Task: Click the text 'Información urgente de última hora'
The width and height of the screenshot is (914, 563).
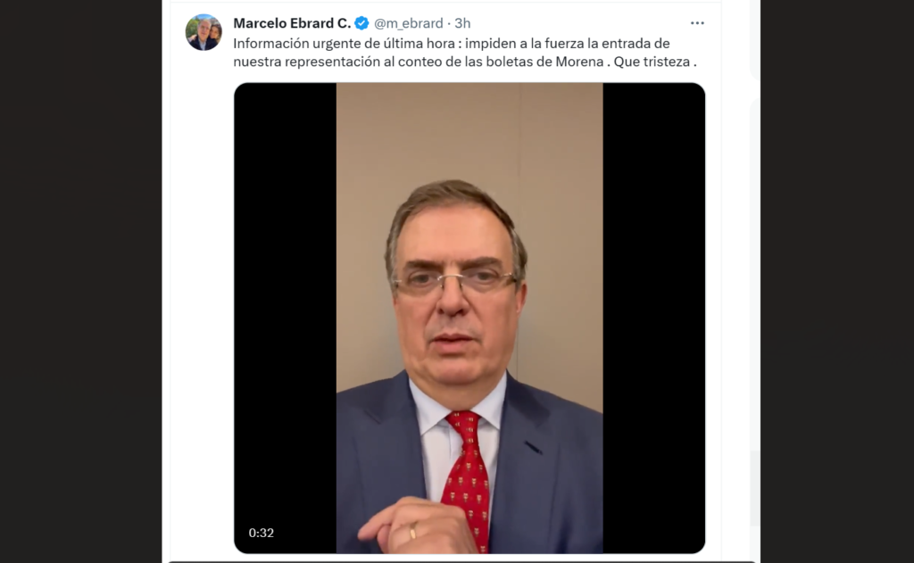Action: pos(344,44)
